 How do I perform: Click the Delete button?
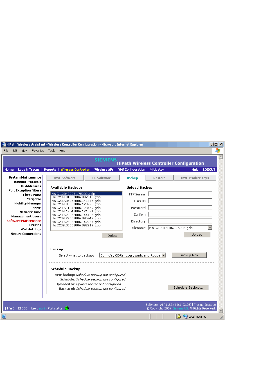pos(112,236)
